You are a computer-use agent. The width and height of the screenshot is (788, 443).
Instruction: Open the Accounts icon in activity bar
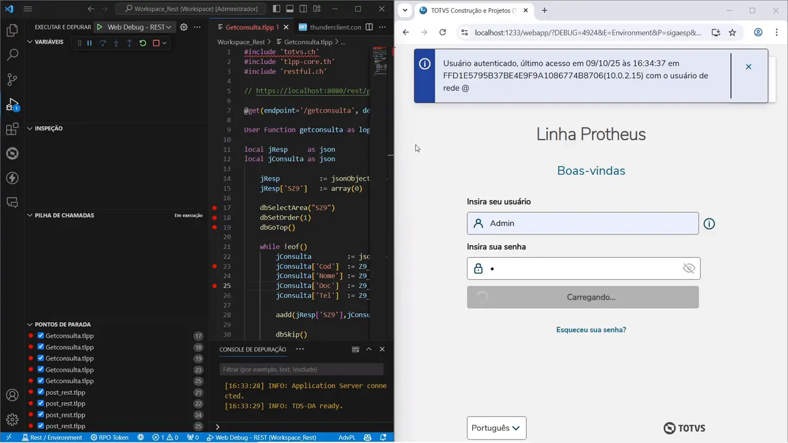coord(12,394)
